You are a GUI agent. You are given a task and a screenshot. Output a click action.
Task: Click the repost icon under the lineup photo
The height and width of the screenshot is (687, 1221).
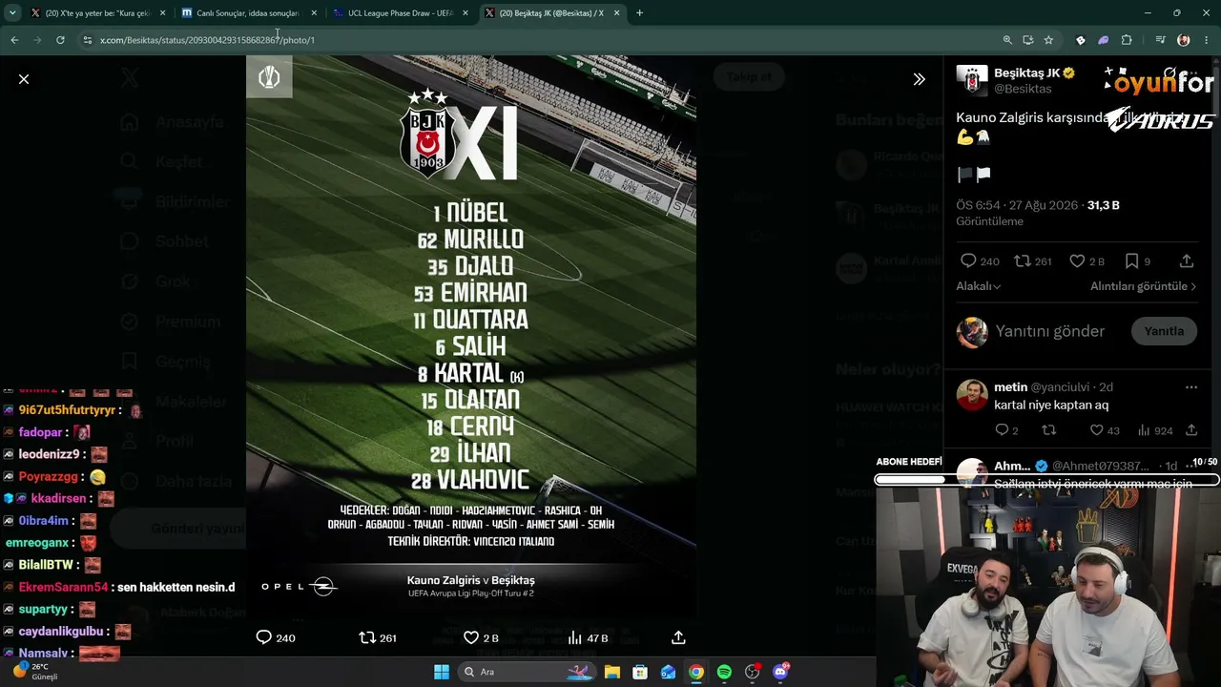367,637
